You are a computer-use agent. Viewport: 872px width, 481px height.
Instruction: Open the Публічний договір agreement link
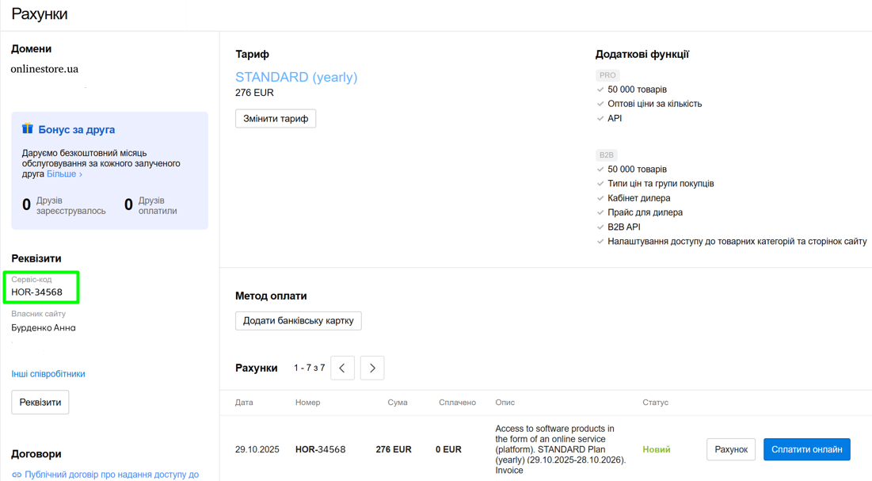(111, 475)
